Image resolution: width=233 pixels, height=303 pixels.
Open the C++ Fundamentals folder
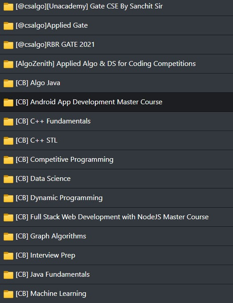click(117, 121)
